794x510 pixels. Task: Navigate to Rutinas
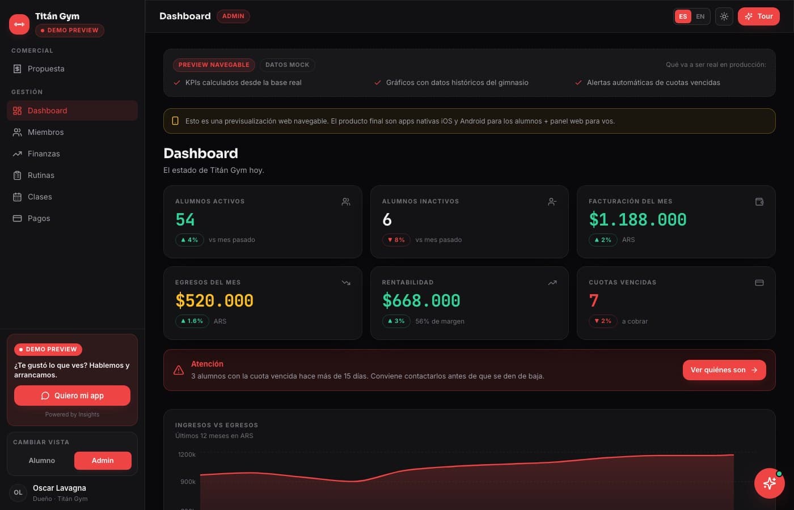click(73, 175)
